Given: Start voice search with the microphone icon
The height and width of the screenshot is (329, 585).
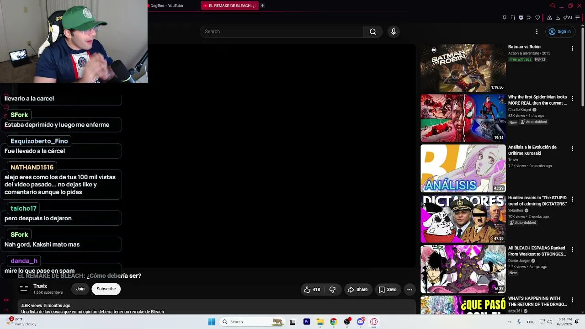Looking at the screenshot, I should click(394, 32).
